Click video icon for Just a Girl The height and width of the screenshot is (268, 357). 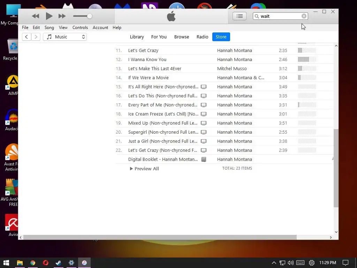pyautogui.click(x=204, y=141)
